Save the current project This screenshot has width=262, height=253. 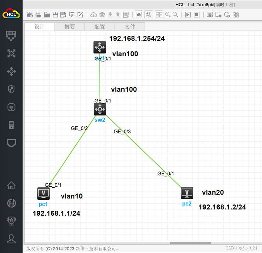[x=56, y=15]
